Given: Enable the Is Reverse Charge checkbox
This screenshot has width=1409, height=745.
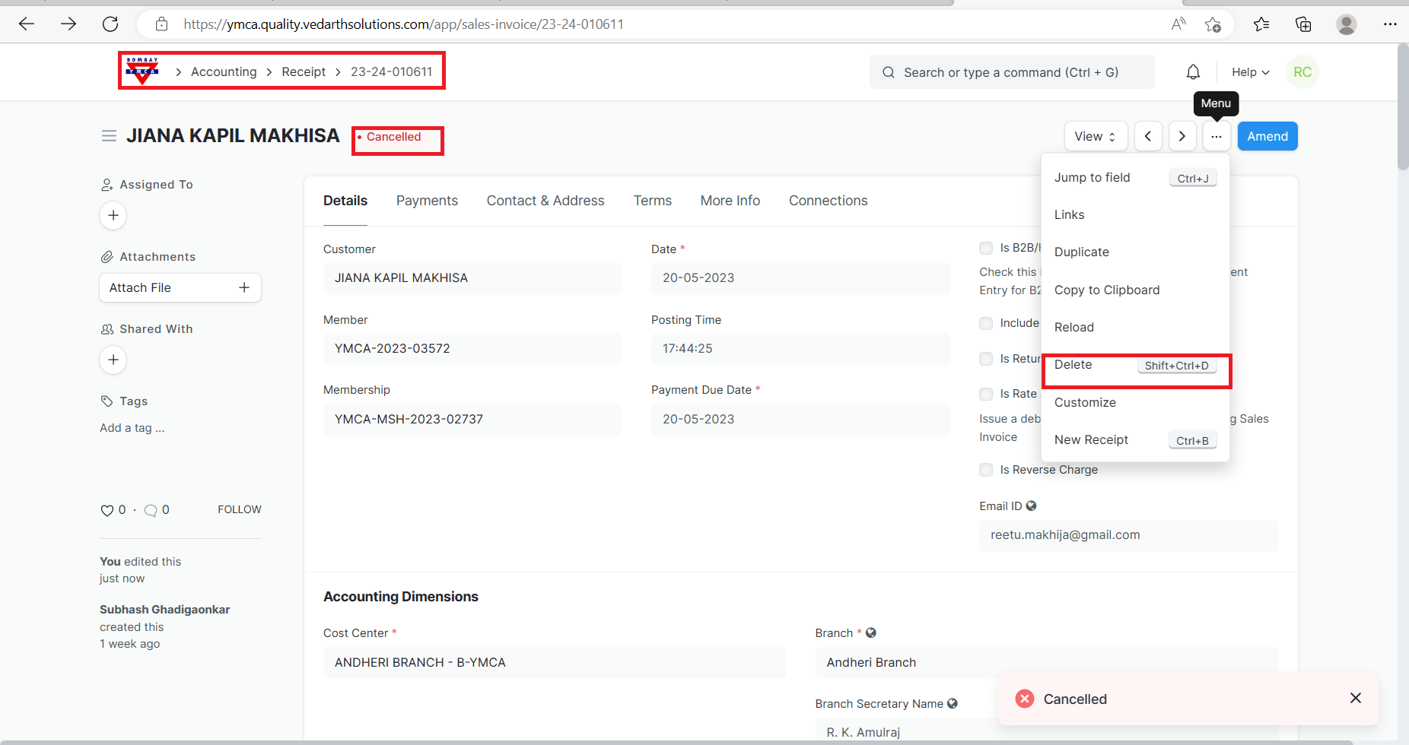Looking at the screenshot, I should point(986,470).
